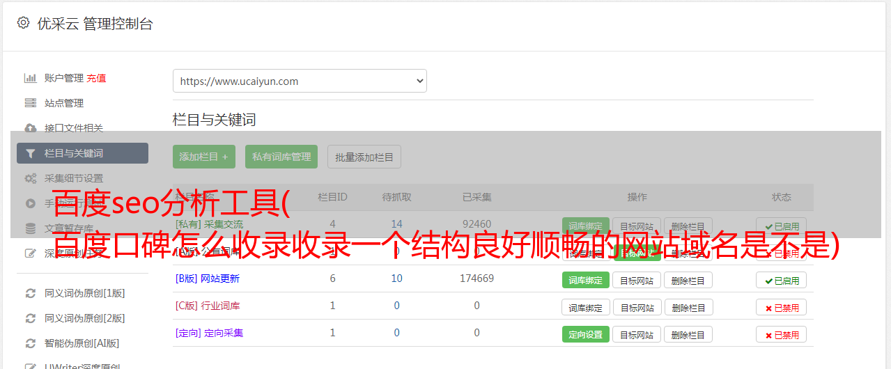Screen dimensions: 891x369
Task: Click the 批量添加栏目 button
Action: (364, 157)
